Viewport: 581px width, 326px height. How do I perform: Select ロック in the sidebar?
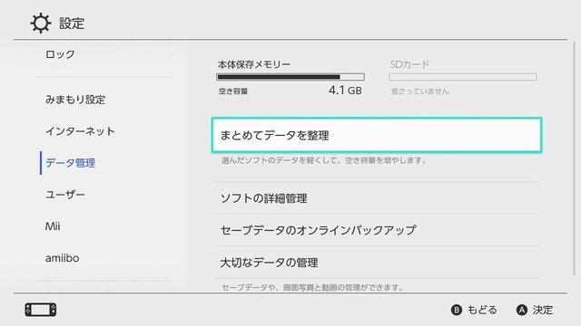coord(60,54)
